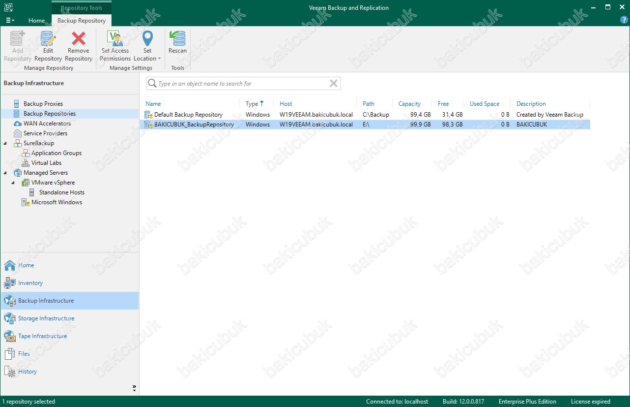Image resolution: width=630 pixels, height=407 pixels.
Task: Click the Rescan icon
Action: point(177,38)
